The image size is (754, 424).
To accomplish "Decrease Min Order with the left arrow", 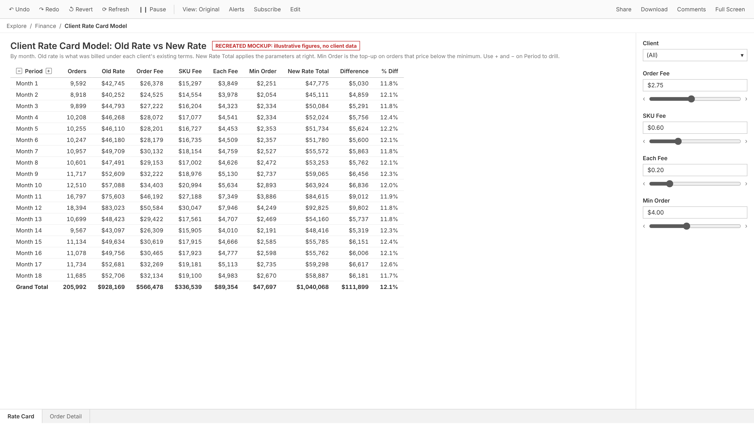I will coord(644,226).
